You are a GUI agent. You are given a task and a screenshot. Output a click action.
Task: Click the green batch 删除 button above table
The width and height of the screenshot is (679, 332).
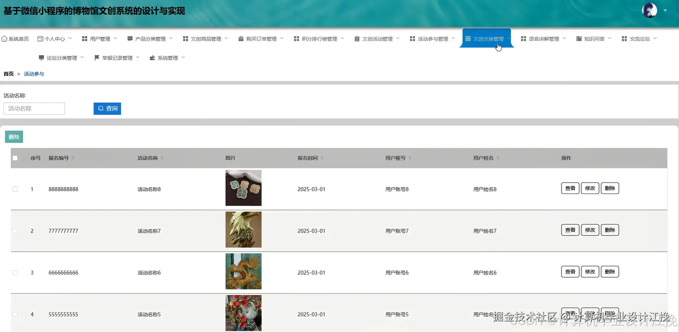coord(14,137)
